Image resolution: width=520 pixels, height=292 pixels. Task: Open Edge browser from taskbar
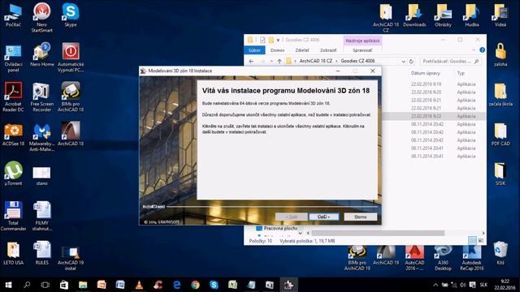(177, 285)
